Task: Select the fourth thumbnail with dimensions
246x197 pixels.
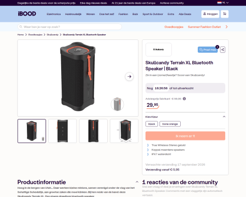Action: click(x=124, y=131)
